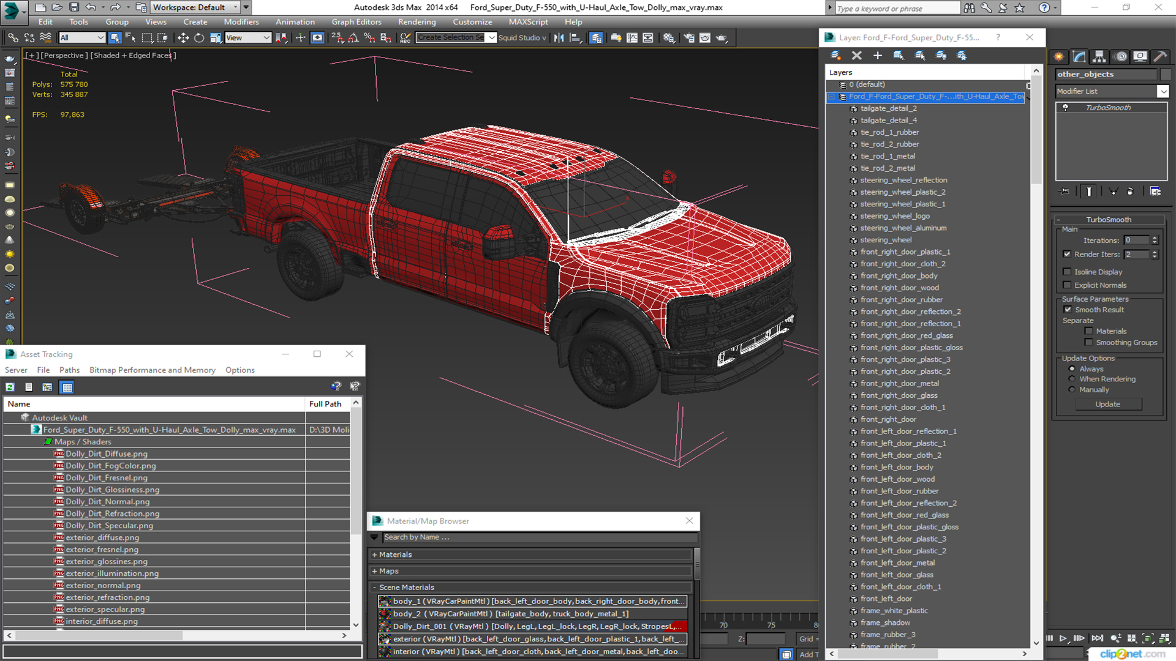Viewport: 1176px width, 661px height.
Task: Open the Rendering menu
Action: pyautogui.click(x=417, y=22)
